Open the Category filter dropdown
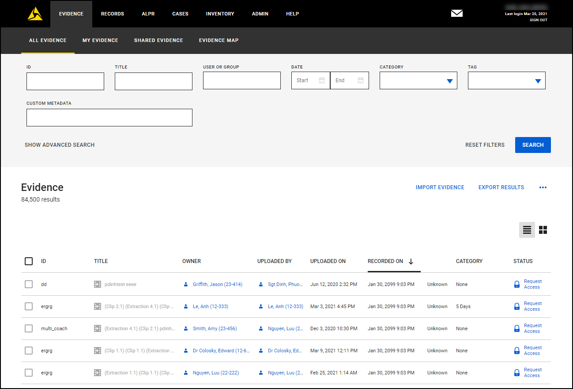Viewport: 573px width, 389px height. coord(449,80)
